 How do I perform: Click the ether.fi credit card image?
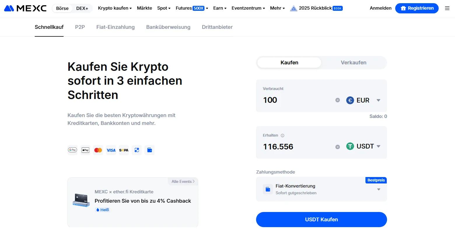click(x=81, y=200)
